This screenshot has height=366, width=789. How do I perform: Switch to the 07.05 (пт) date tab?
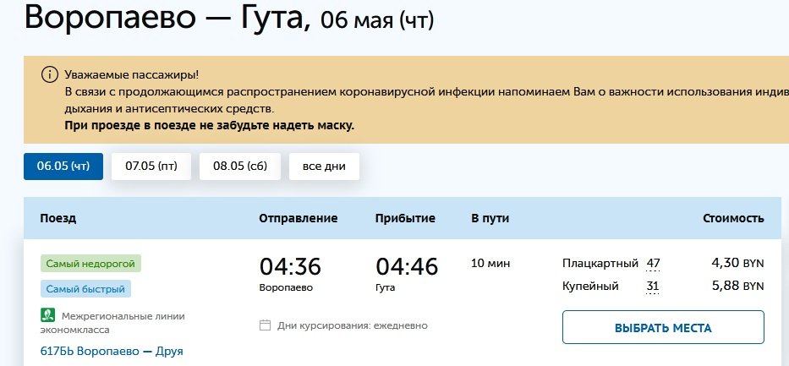click(151, 166)
